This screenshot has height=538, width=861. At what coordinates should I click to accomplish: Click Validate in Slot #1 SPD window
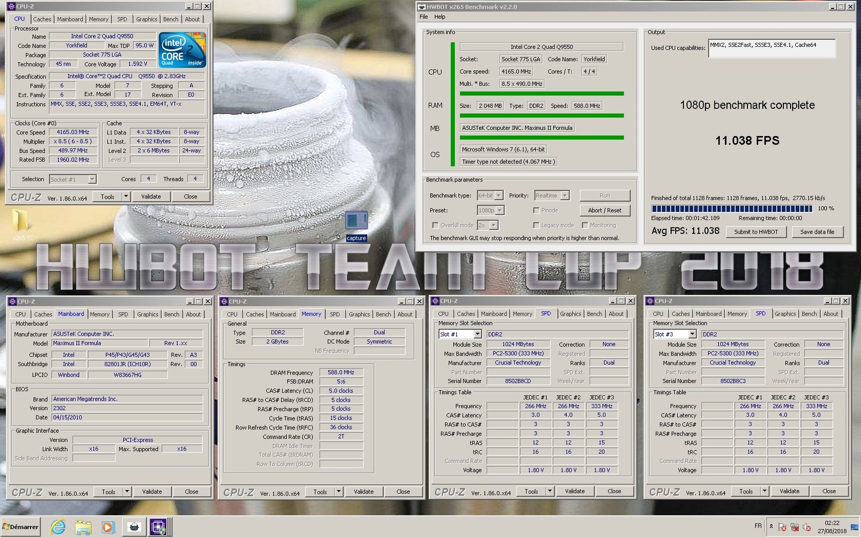[574, 491]
